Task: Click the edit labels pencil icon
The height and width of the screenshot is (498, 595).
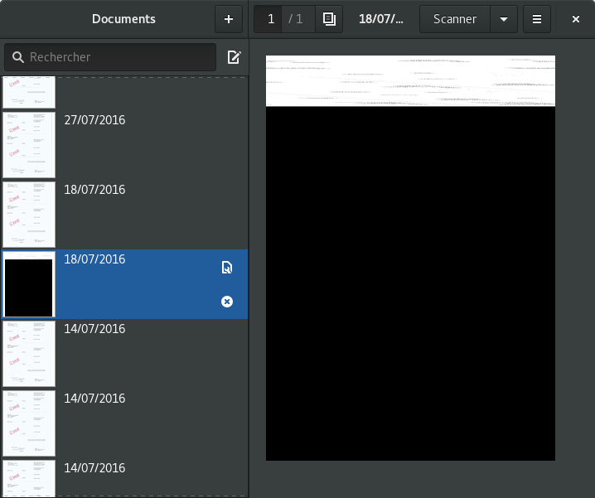Action: point(234,57)
